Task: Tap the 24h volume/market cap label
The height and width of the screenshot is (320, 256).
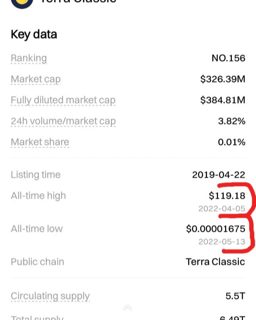Action: coord(63,121)
